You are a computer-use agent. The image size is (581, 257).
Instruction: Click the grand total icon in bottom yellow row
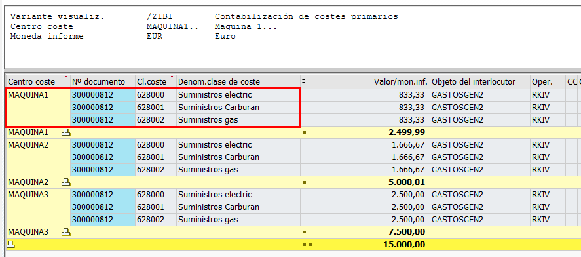tap(10, 245)
